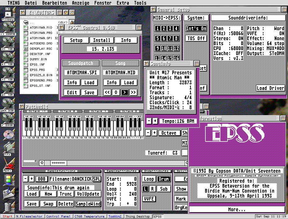
Task: Toggle MIDI channel 10 in General setup
Action: click(x=164, y=48)
